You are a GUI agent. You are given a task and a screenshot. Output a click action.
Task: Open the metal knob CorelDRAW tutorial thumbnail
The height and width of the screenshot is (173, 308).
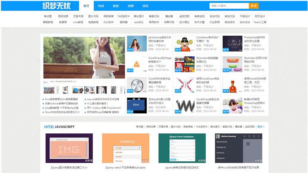point(136,85)
